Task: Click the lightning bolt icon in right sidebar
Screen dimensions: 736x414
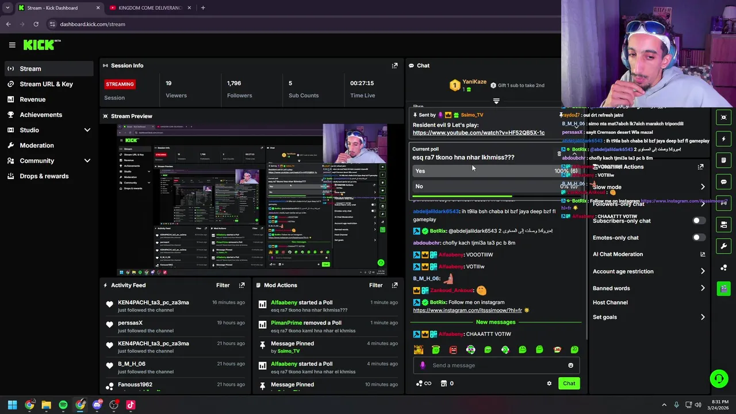Action: (723, 139)
